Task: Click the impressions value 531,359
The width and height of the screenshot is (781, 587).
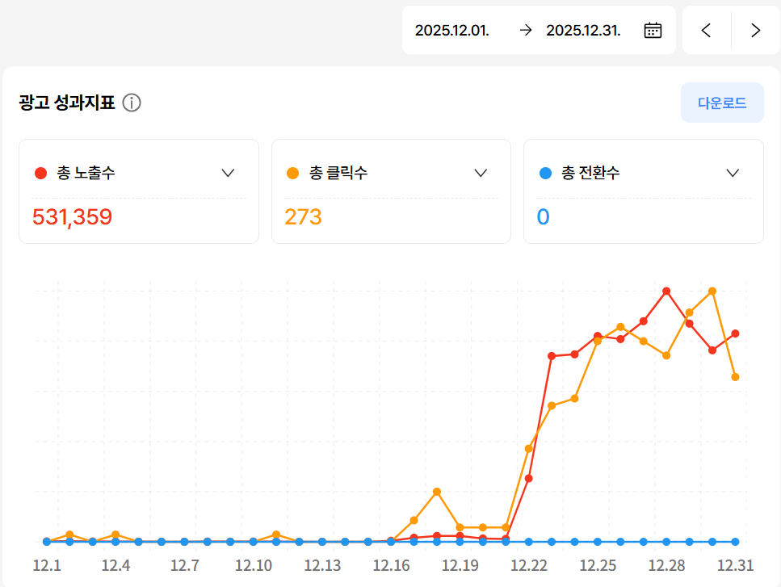Action: point(72,217)
